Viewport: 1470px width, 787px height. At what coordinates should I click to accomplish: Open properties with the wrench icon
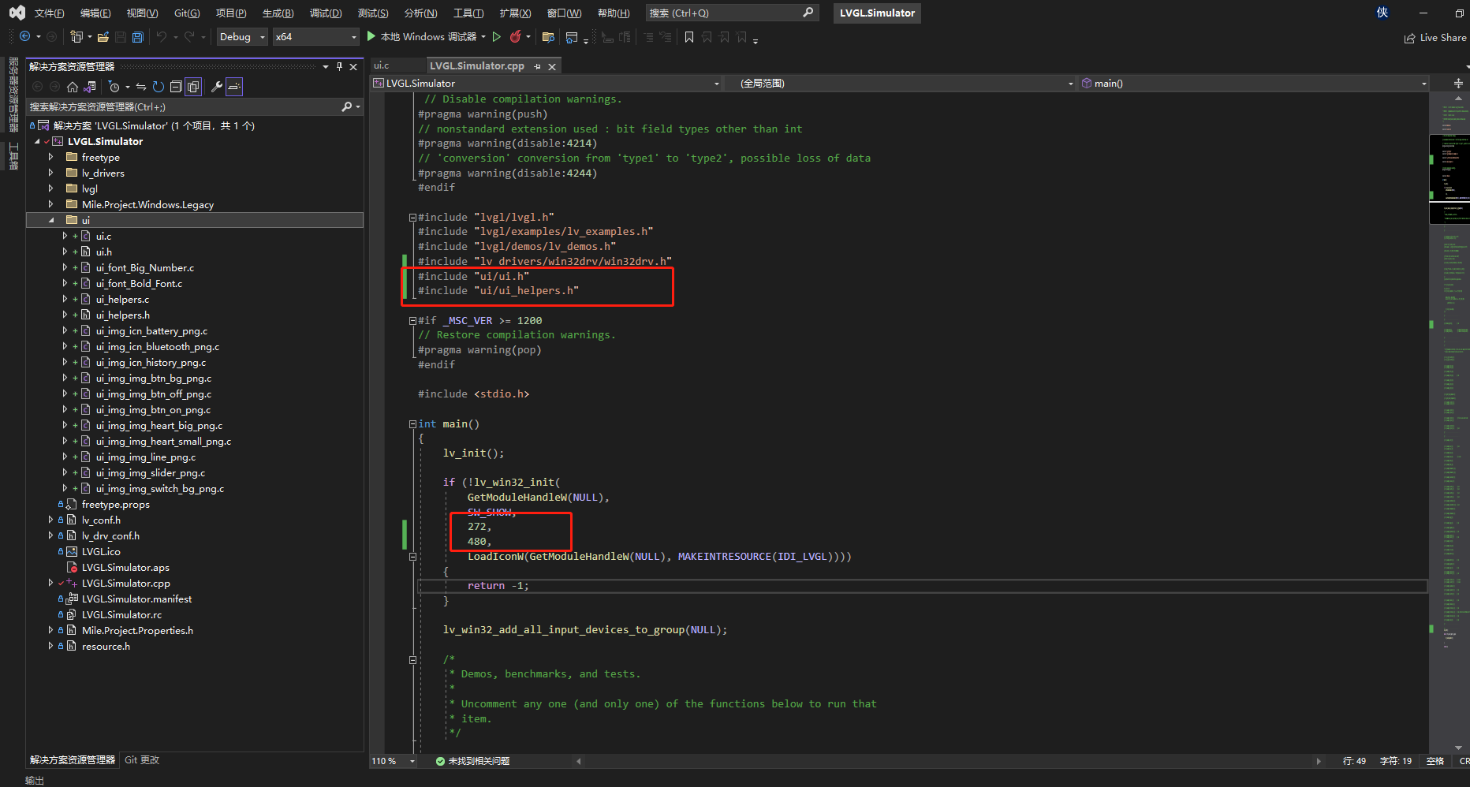click(217, 87)
